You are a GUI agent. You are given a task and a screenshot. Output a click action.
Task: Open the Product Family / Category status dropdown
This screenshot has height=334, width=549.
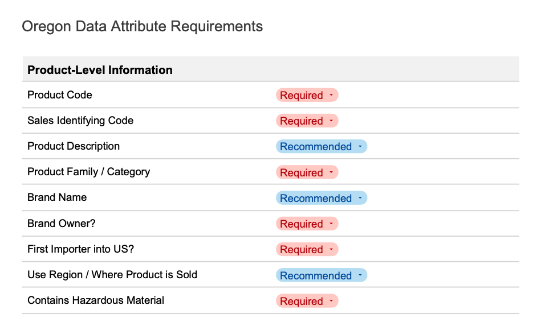click(x=307, y=172)
